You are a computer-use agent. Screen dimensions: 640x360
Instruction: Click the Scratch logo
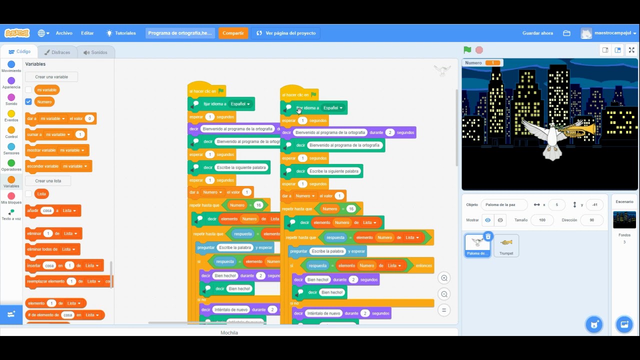(17, 33)
